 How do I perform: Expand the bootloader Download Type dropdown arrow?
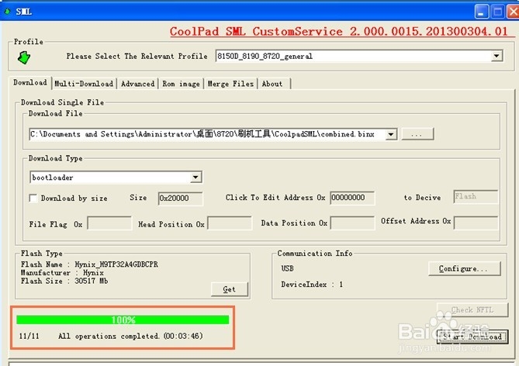195,177
